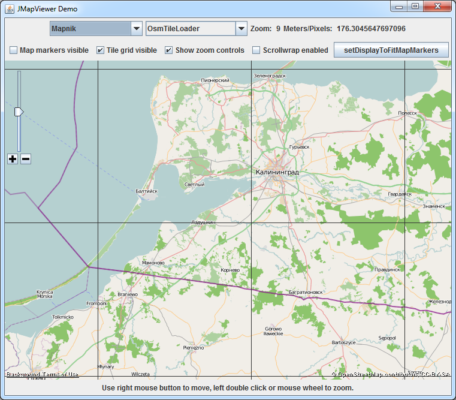The height and width of the screenshot is (400, 456).
Task: Disable Show zoom controls checkbox
Action: pyautogui.click(x=169, y=50)
